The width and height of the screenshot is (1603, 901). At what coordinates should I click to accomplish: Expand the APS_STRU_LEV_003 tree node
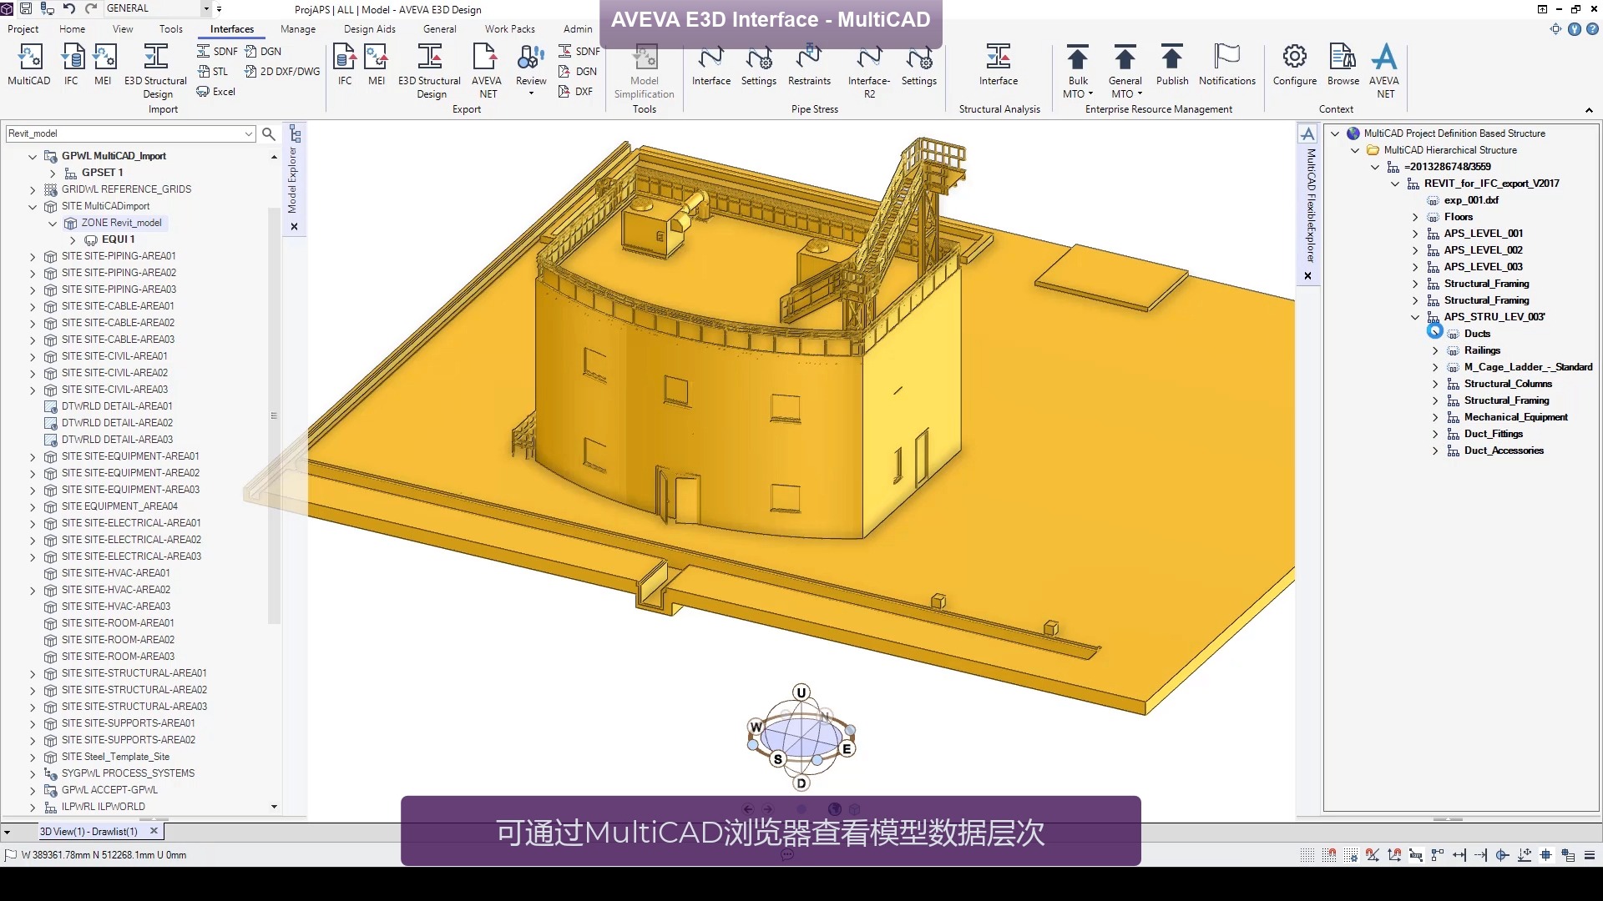(1417, 317)
